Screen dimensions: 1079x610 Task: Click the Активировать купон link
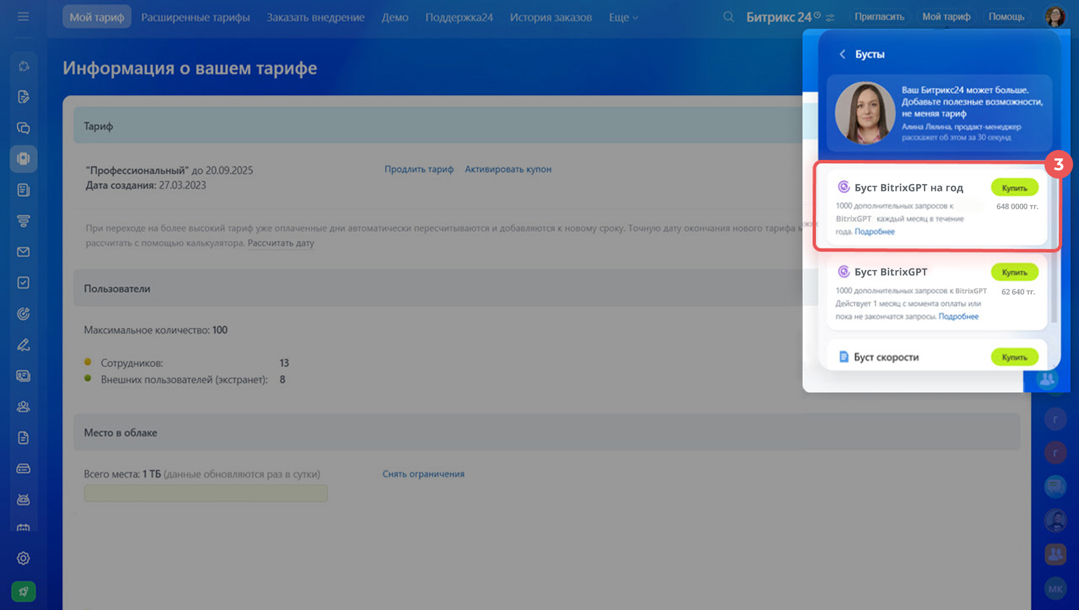pos(507,169)
